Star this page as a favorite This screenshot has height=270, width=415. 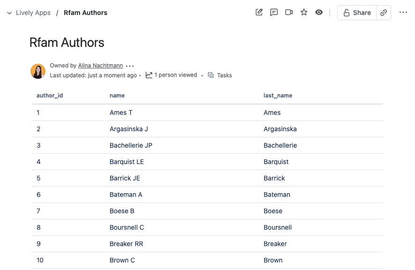(304, 13)
